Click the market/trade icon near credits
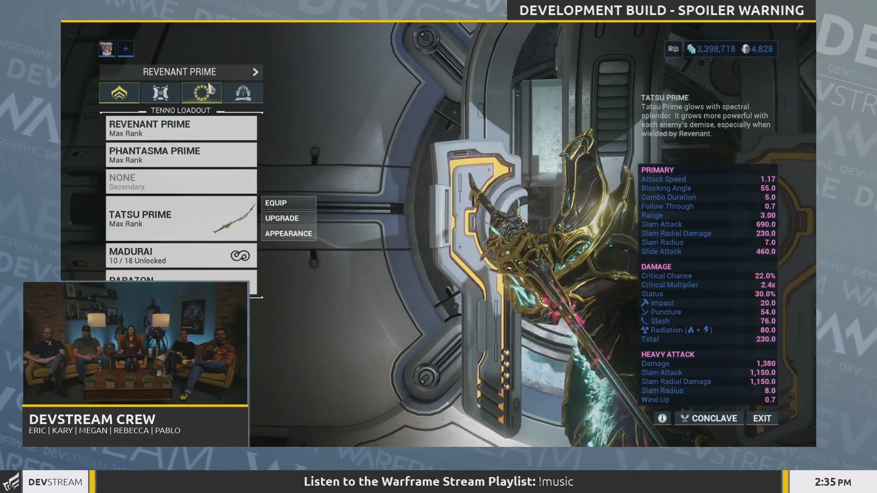 point(673,49)
